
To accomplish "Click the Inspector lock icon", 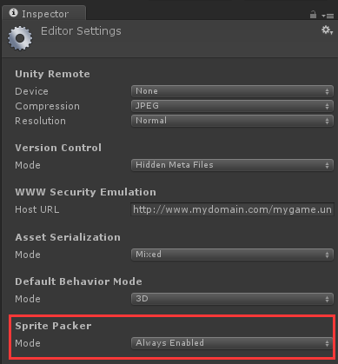I will [313, 15].
